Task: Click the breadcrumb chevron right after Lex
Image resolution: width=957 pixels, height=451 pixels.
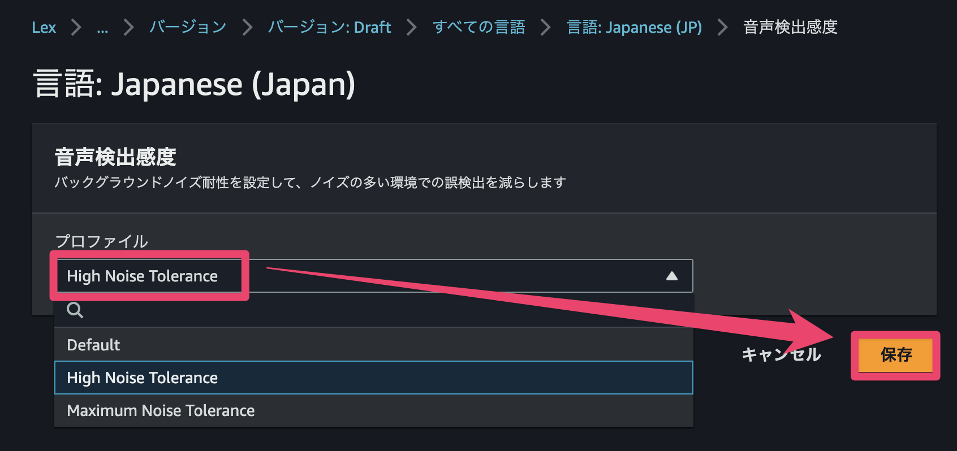Action: point(76,27)
